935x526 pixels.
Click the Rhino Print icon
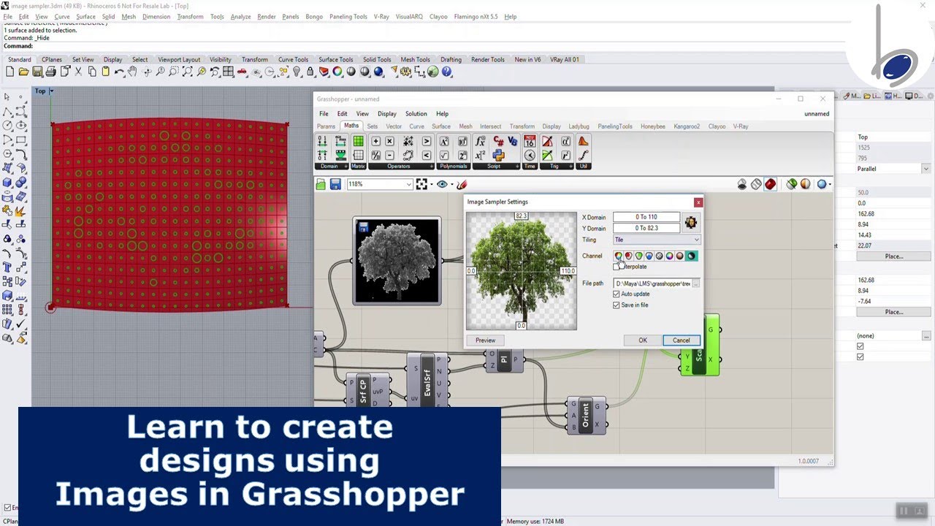(50, 72)
